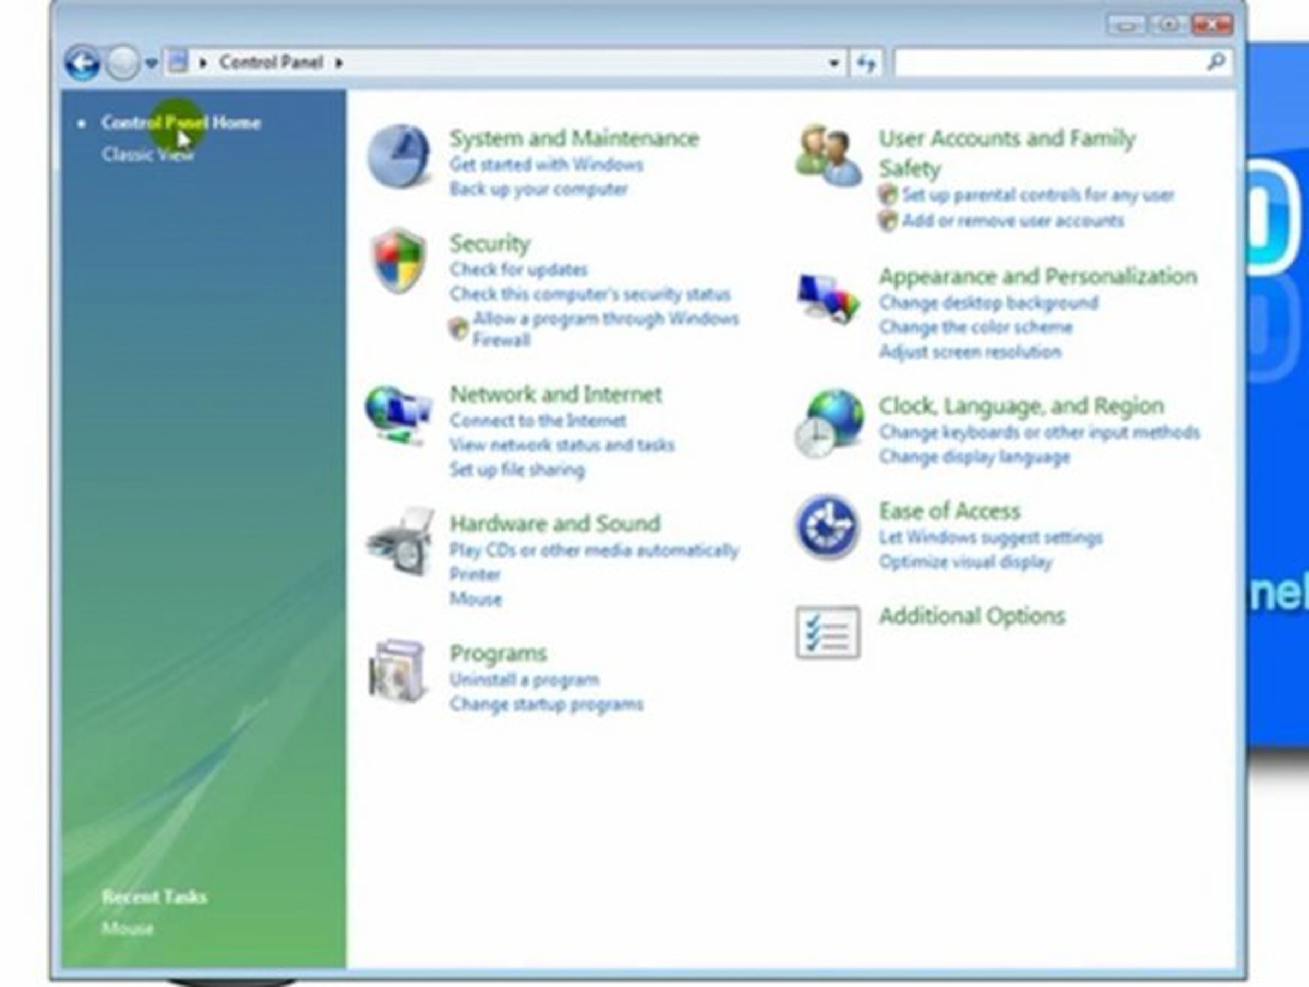Viewport: 1309px width, 987px height.
Task: Expand the arrow after Control Panel breadcrumb
Action: coord(339,63)
